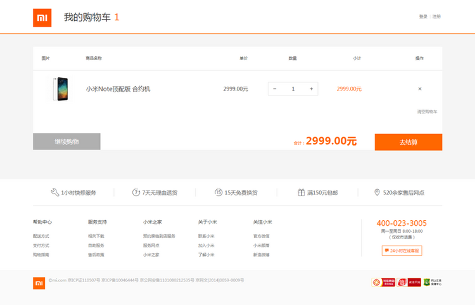This screenshot has width=475, height=305.
Task: Open the 相关下载 footer link
Action: [x=96, y=236]
